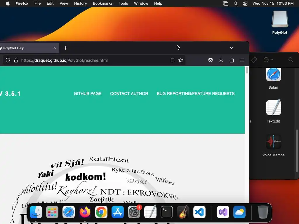Open a new Firefox tab

coord(65,48)
